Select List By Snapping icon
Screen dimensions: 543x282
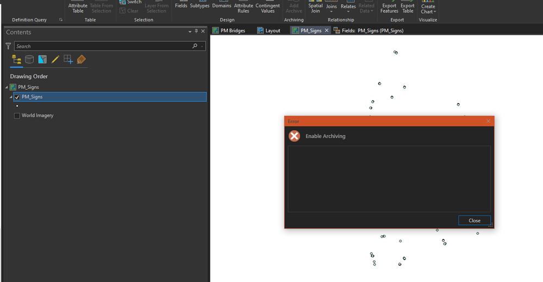(x=68, y=60)
